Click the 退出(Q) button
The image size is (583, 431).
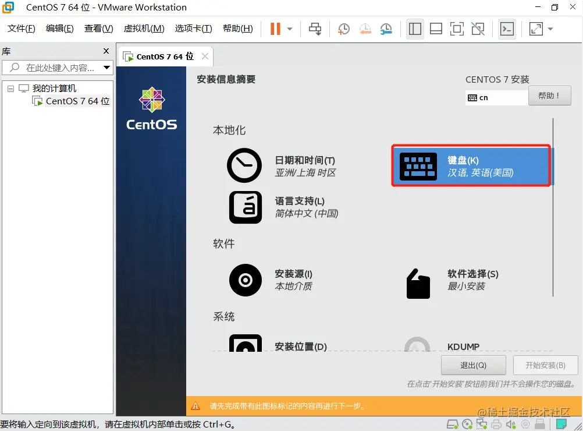coord(473,366)
